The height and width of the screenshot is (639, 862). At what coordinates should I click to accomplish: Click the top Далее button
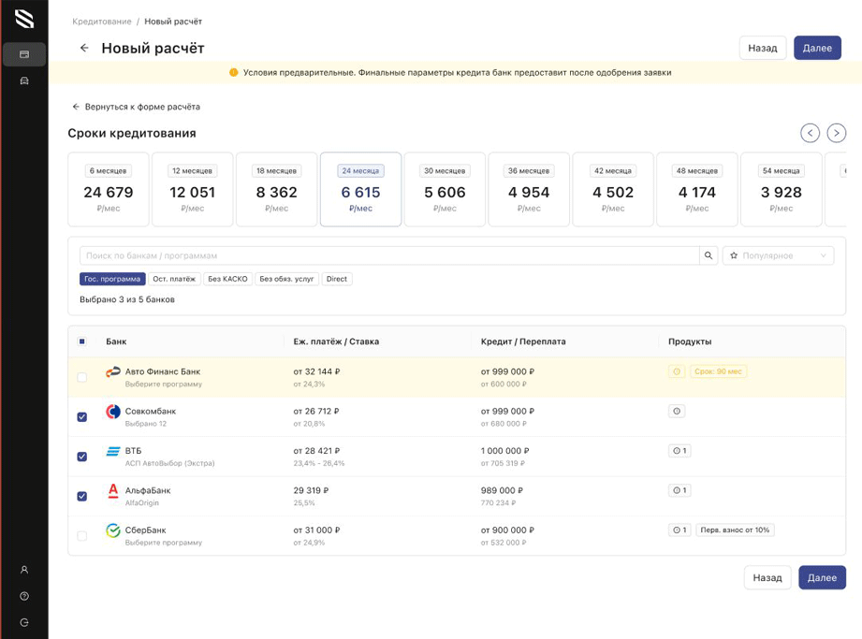point(817,48)
